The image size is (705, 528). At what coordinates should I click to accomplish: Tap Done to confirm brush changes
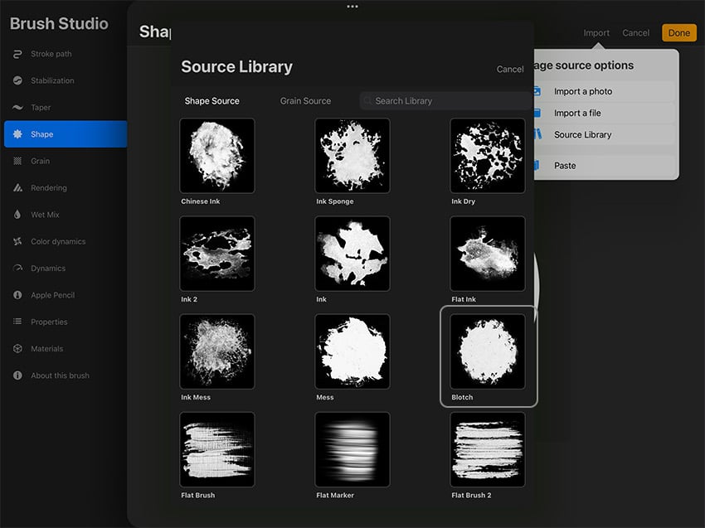(x=678, y=33)
